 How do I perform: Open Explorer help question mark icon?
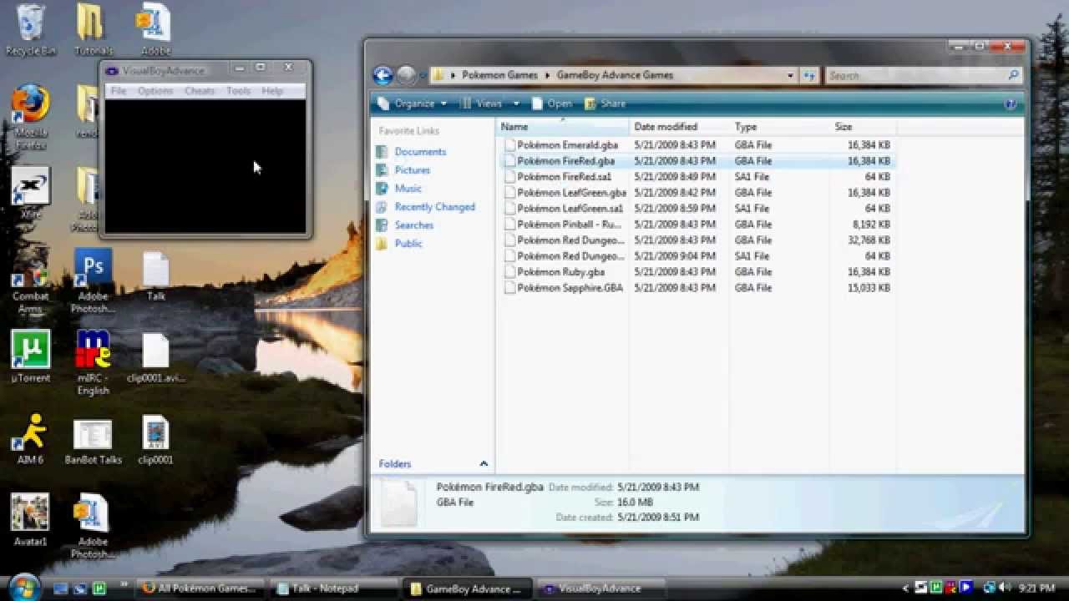(x=1010, y=104)
